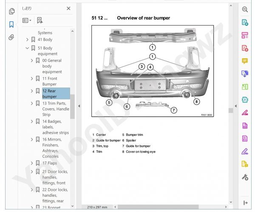Open 21 Door locks, handles, fittings, front
The height and width of the screenshot is (212, 255).
(x=55, y=177)
